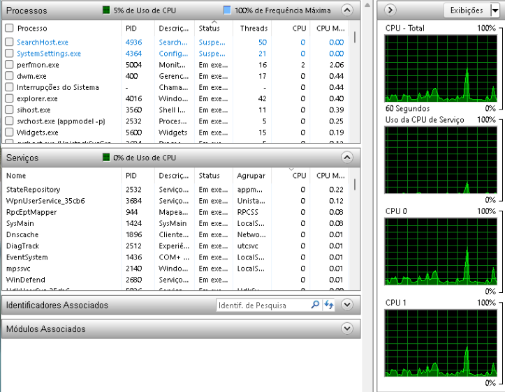Toggle the select-all checkbox beside Processo header
This screenshot has width=505, height=392.
pyautogui.click(x=9, y=28)
